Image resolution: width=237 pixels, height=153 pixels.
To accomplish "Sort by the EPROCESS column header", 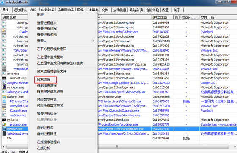I will [x=162, y=17].
